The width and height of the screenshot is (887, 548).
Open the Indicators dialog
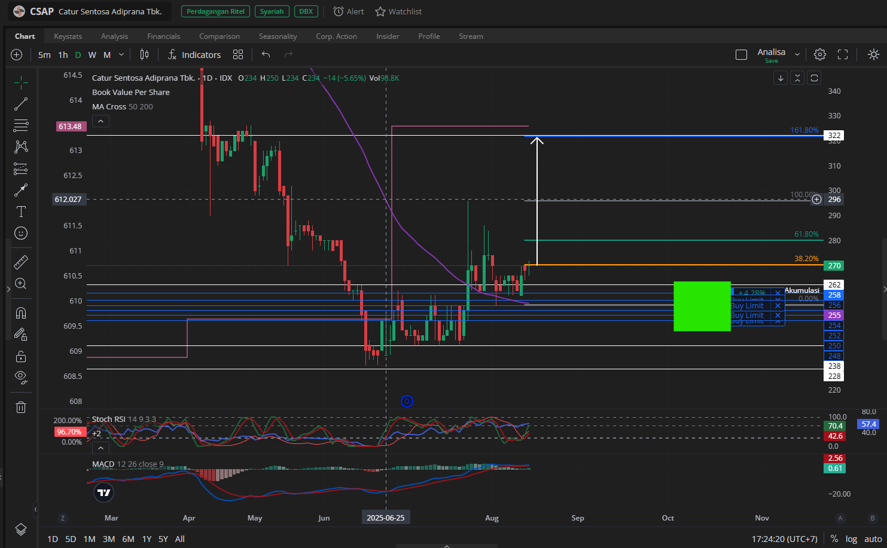194,54
